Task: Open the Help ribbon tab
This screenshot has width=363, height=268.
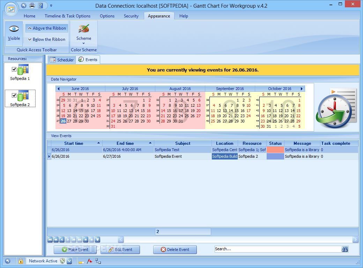Action: pyautogui.click(x=184, y=16)
